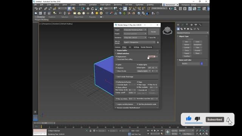Click the Align tool icon

175,9
